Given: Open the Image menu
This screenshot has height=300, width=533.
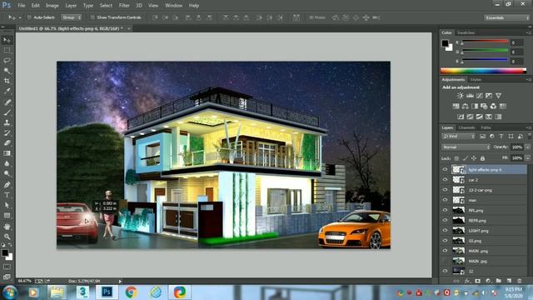Looking at the screenshot, I should [52, 6].
